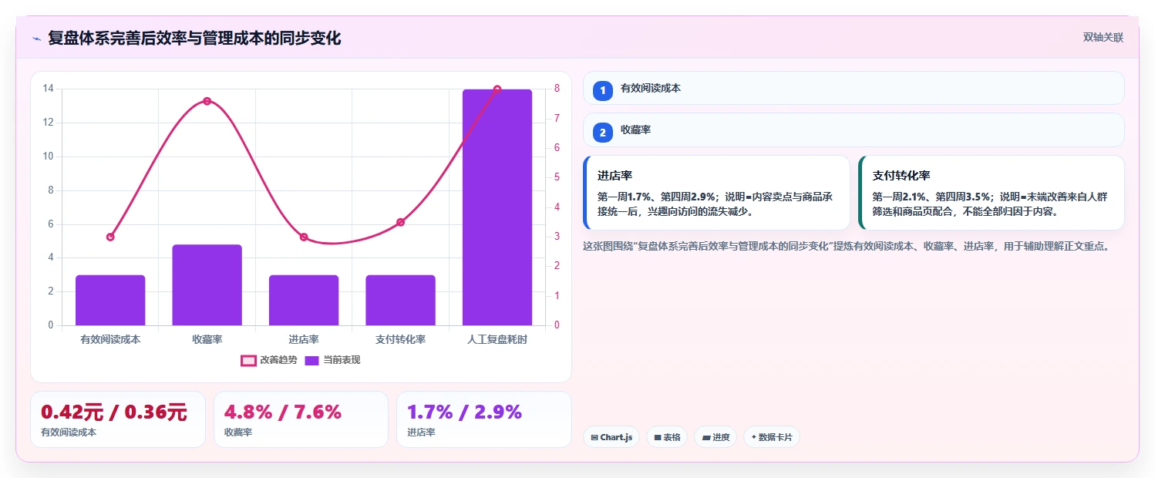Click the icon in the Chart.js tag
The height and width of the screenshot is (478, 1155).
[594, 438]
